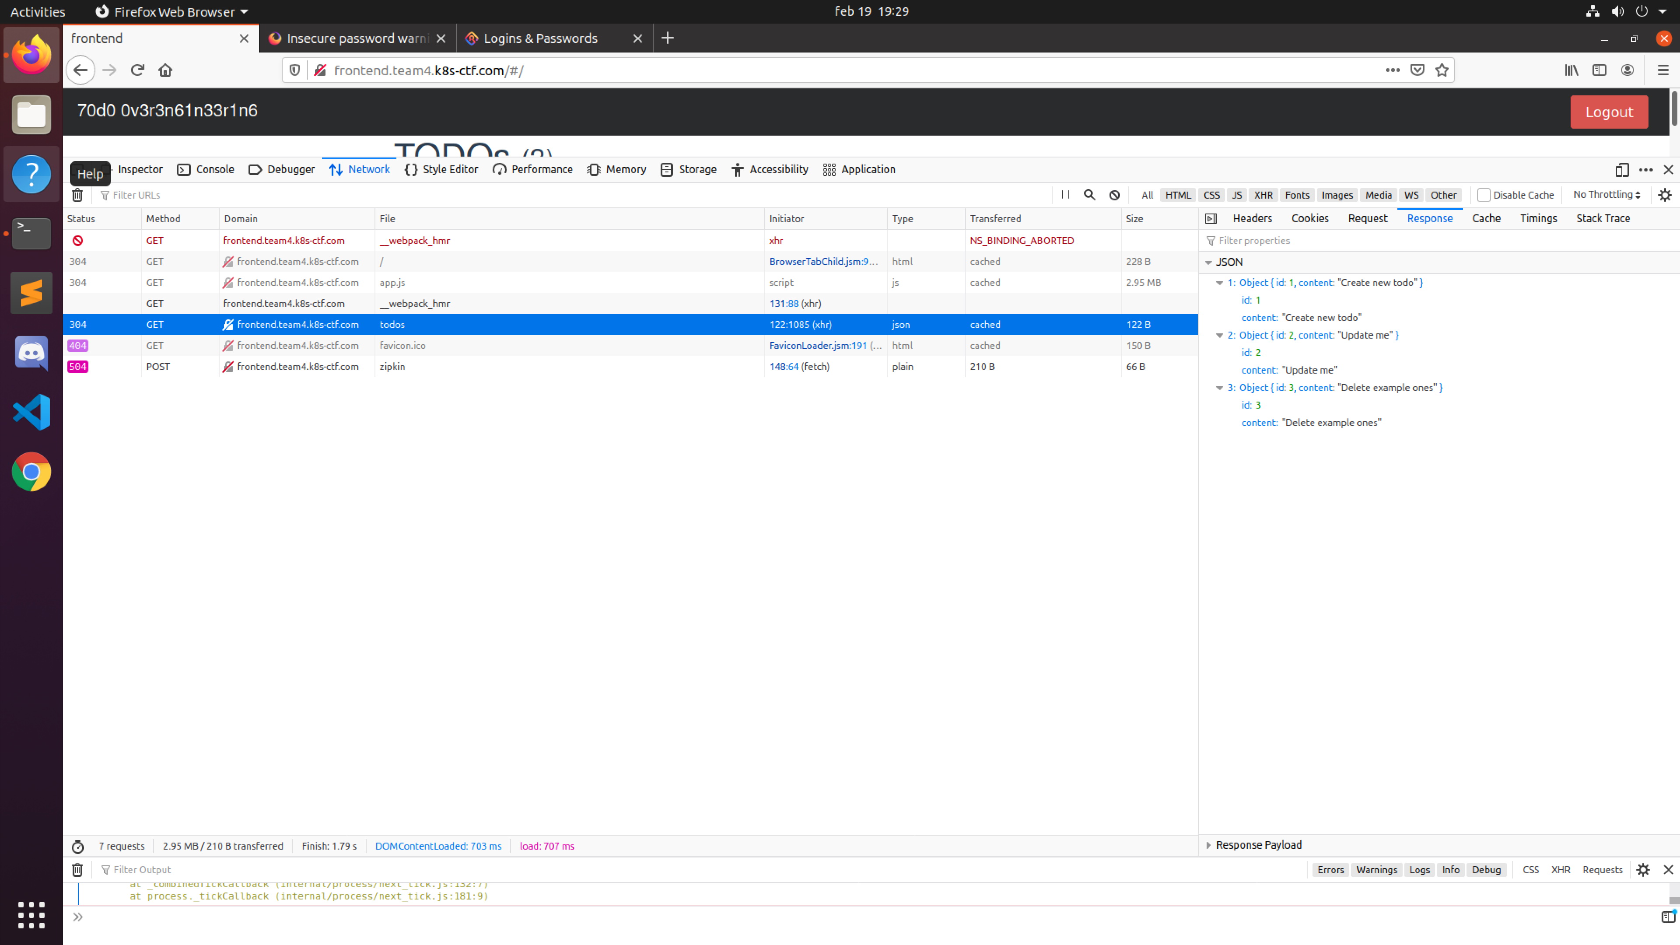Open network monitor settings gear

[1665, 194]
